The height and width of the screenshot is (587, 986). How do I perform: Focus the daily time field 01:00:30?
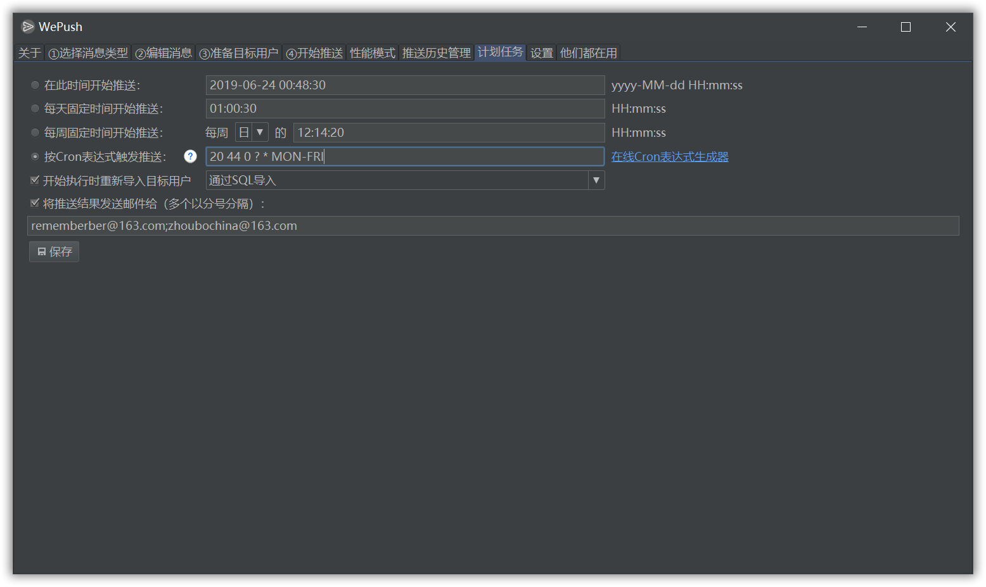click(x=406, y=109)
